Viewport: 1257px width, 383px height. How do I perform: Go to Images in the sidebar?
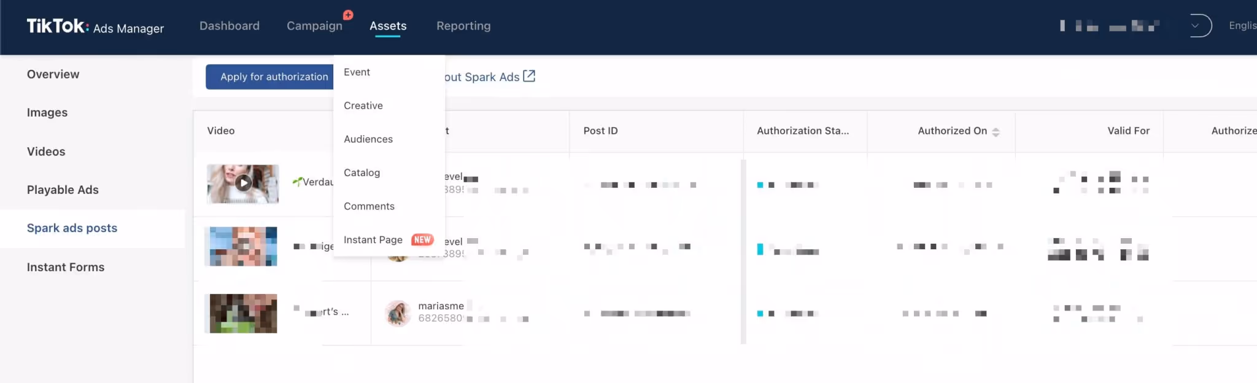pos(47,112)
